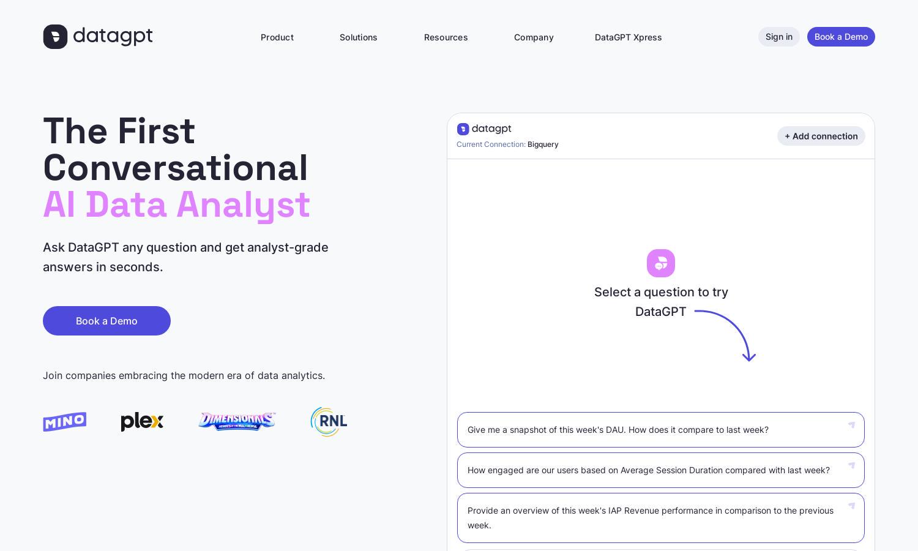Go to DataGPT Xpress page
Viewport: 918px width, 551px height.
pyautogui.click(x=629, y=37)
